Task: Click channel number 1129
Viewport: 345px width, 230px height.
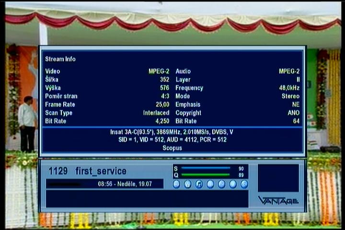Action: (x=58, y=171)
